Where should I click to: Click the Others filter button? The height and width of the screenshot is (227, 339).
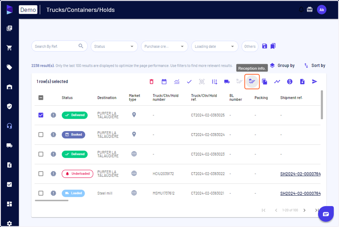(250, 46)
